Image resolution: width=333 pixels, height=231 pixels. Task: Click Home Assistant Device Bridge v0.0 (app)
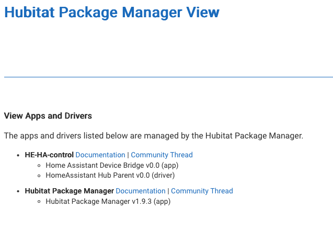click(112, 165)
